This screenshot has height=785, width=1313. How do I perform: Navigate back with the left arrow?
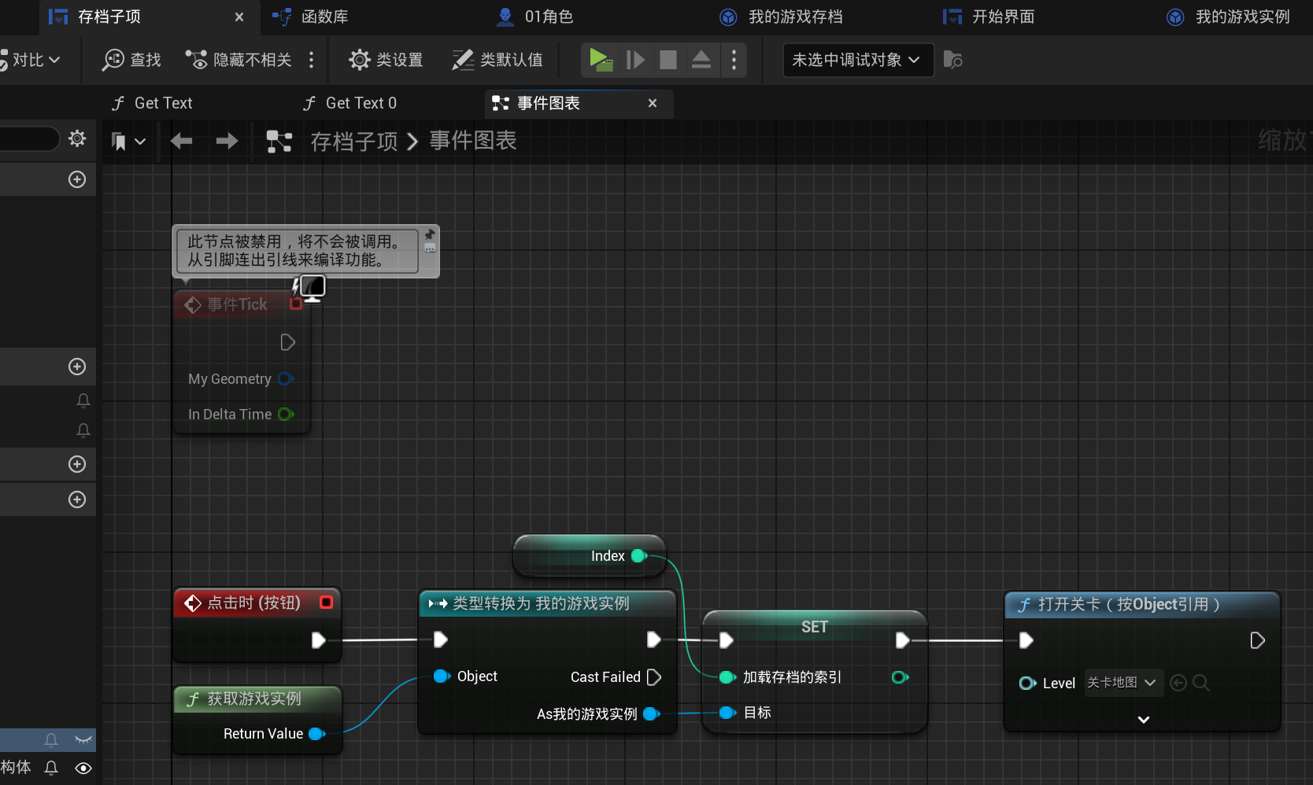tap(181, 141)
